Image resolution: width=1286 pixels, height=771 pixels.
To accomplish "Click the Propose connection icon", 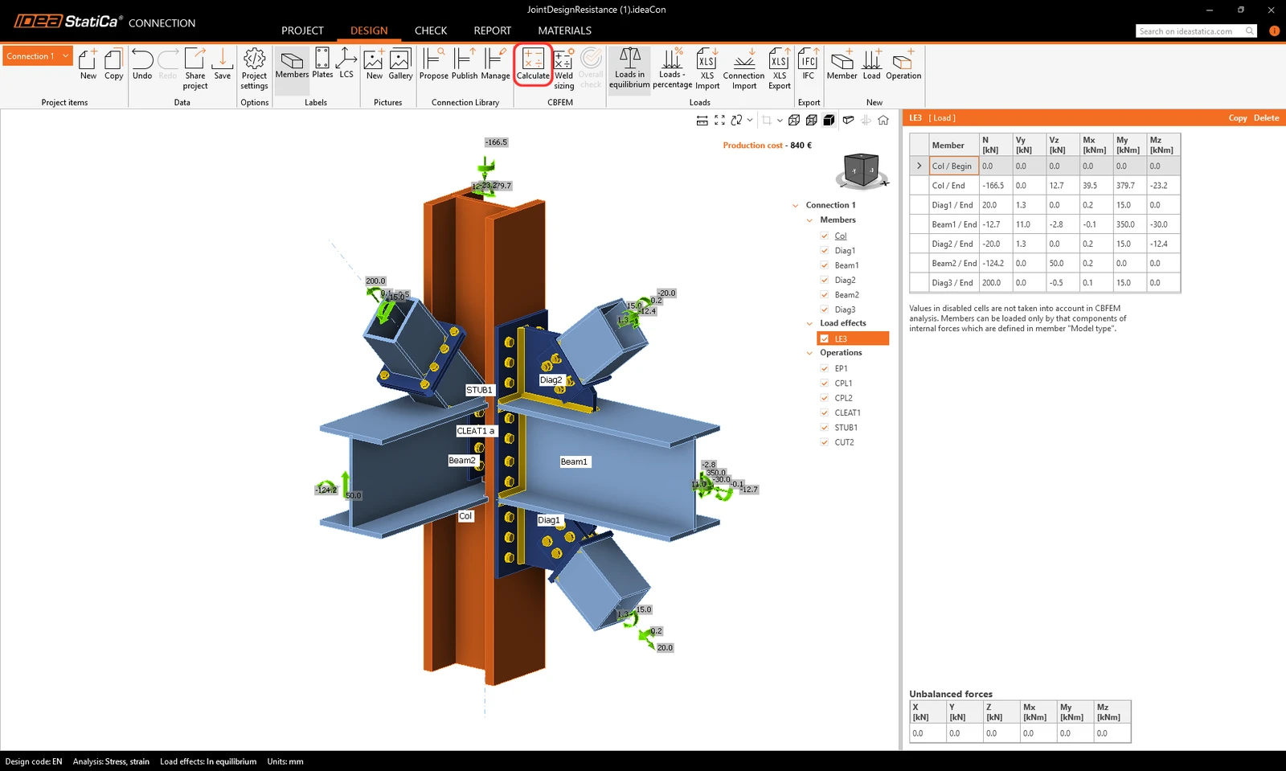I will 433,64.
